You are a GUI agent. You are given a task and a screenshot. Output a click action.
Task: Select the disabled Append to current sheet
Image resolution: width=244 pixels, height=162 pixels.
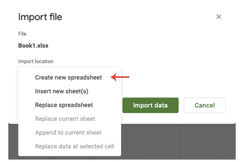pos(68,133)
